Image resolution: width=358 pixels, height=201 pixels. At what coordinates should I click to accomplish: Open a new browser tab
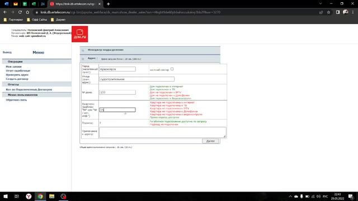(x=108, y=4)
